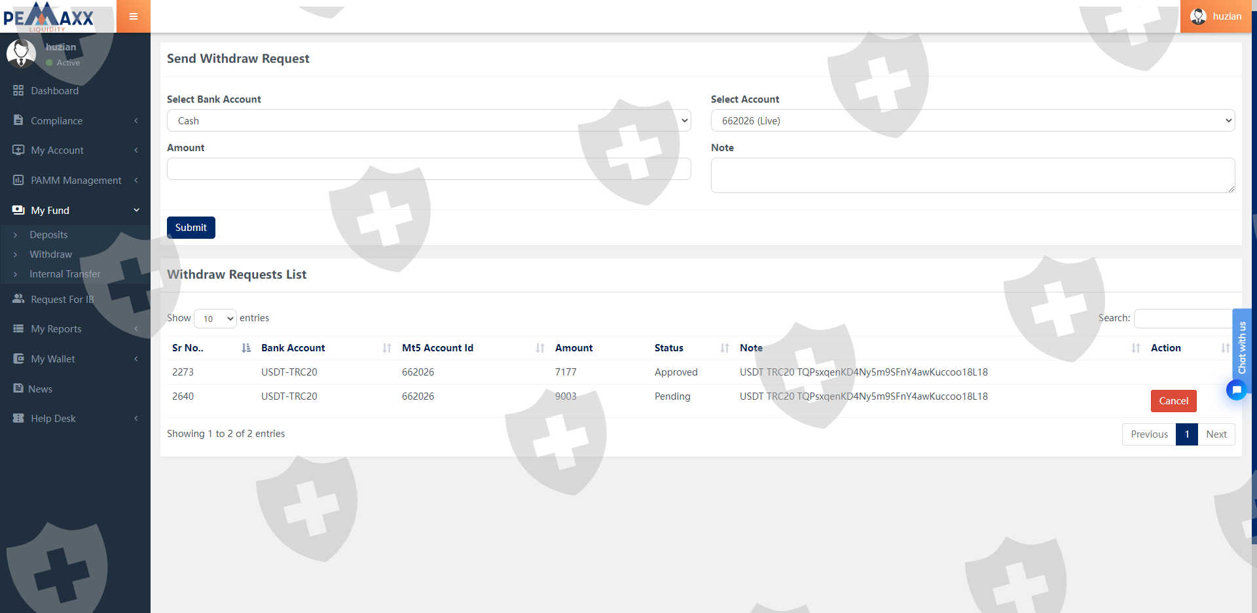Go to the Next page

pyautogui.click(x=1216, y=434)
